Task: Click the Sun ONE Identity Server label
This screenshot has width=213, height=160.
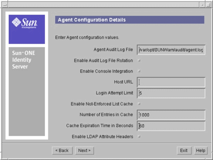Action: (x=23, y=60)
